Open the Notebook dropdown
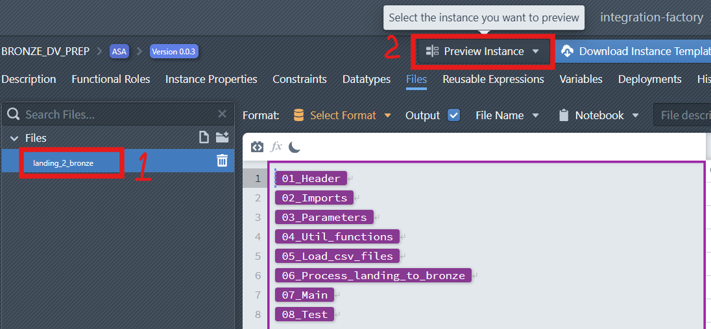Image resolution: width=711 pixels, height=329 pixels. click(x=599, y=115)
